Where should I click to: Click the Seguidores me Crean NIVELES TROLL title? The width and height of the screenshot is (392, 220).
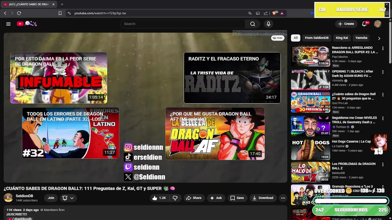(x=354, y=120)
